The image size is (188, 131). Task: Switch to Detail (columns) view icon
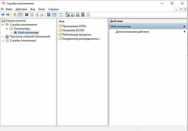click(83, 15)
